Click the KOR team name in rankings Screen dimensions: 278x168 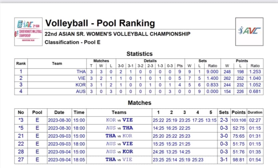coord(81,85)
